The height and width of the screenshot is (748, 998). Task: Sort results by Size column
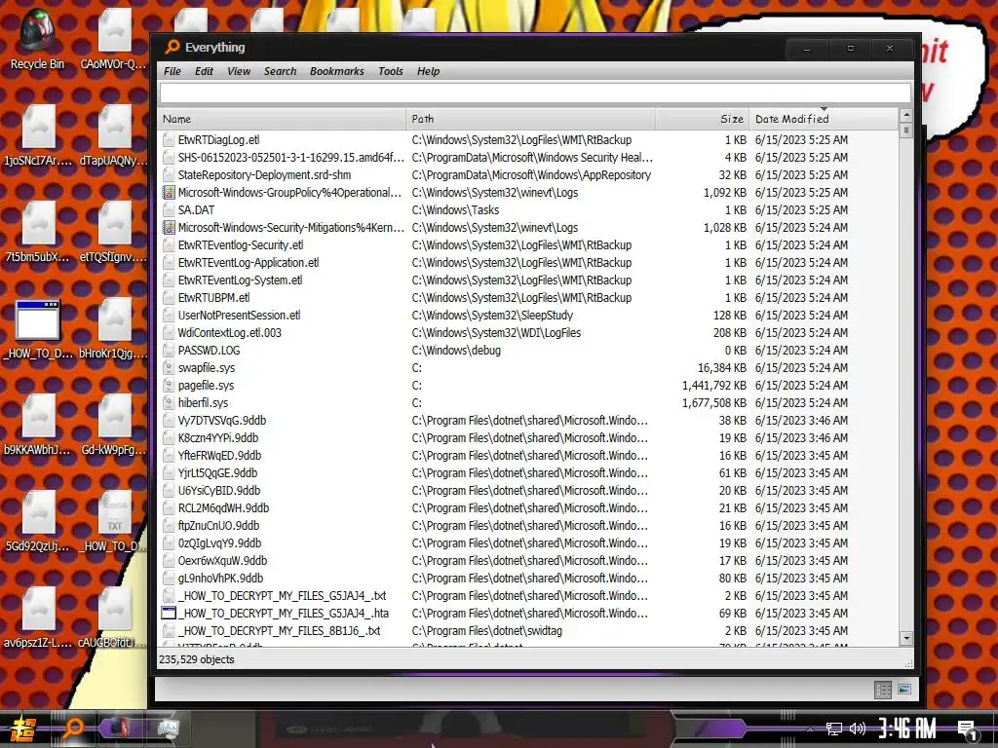coord(702,119)
